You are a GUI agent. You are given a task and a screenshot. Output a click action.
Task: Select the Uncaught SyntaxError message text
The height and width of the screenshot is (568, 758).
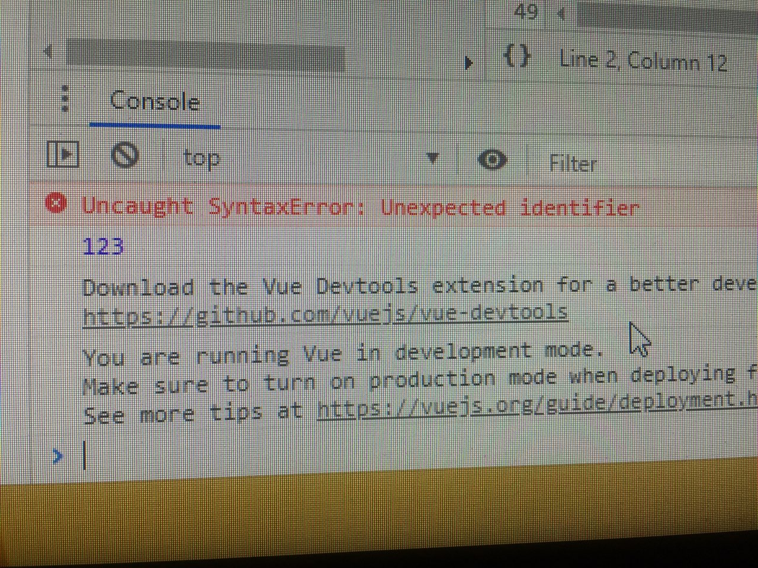361,207
